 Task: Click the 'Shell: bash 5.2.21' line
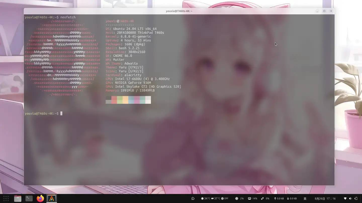[x=122, y=48]
